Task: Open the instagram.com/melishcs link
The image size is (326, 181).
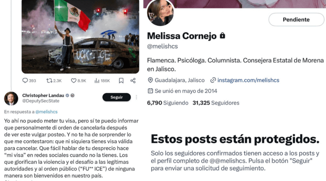Action: (248, 80)
